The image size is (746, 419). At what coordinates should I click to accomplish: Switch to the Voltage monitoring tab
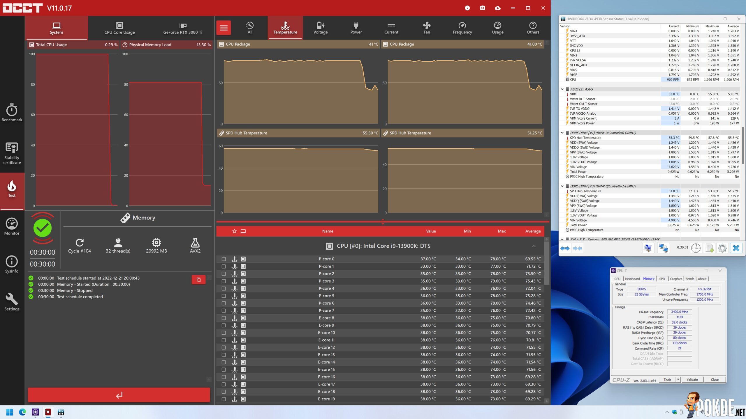321,28
